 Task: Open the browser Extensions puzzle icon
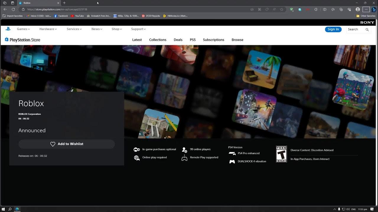pyautogui.click(x=316, y=9)
